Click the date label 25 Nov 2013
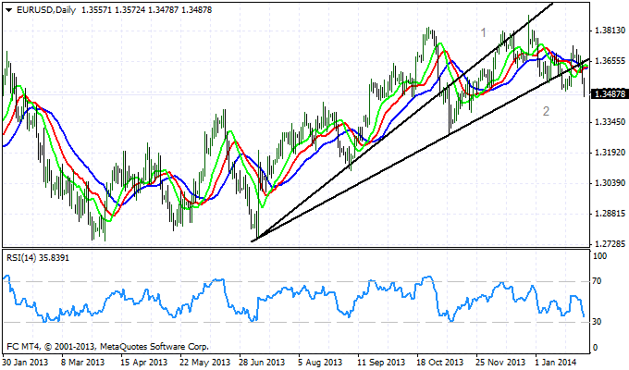This screenshot has height=370, width=629. (500, 363)
